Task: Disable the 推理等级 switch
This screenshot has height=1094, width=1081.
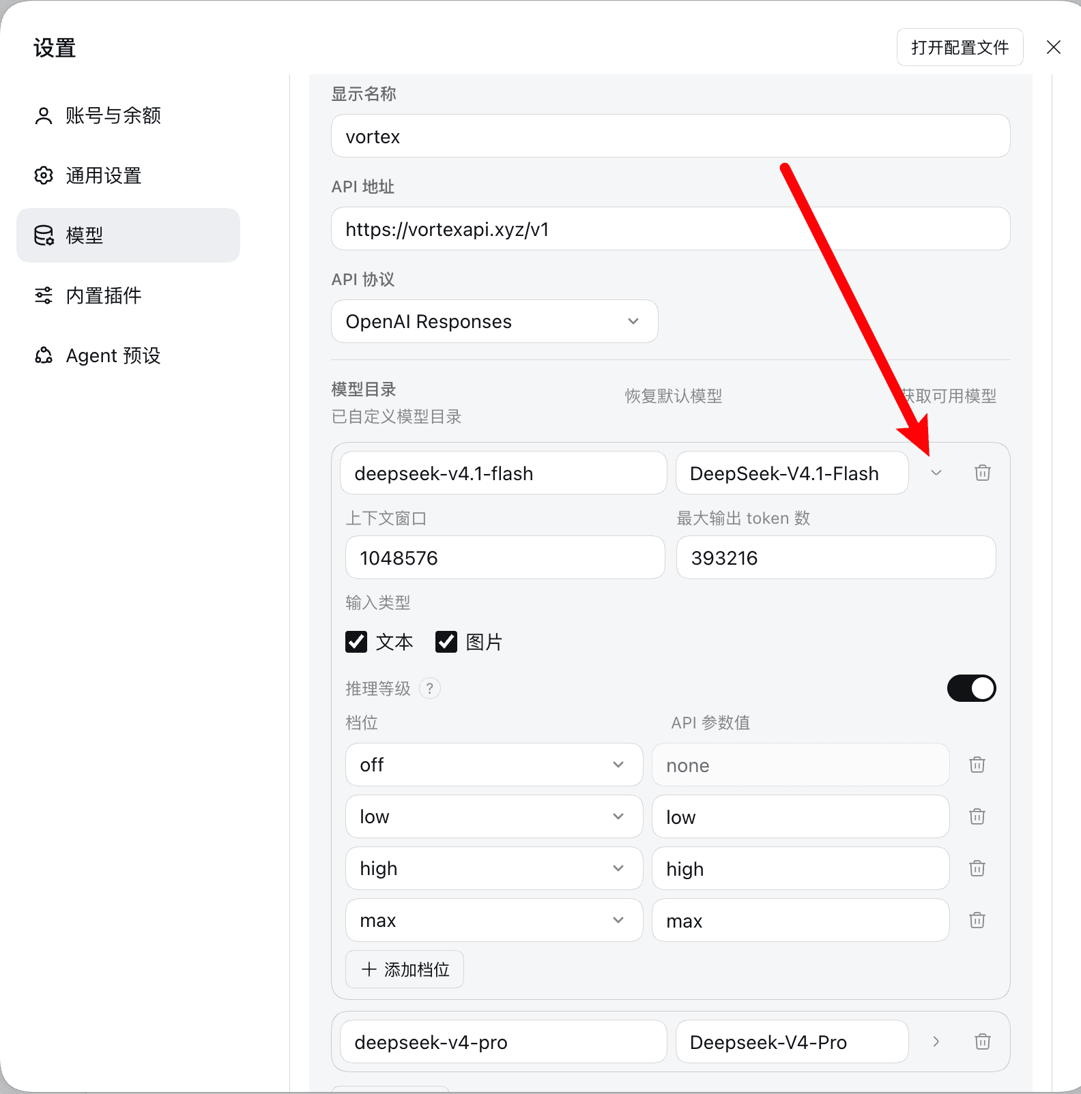Action: 972,688
